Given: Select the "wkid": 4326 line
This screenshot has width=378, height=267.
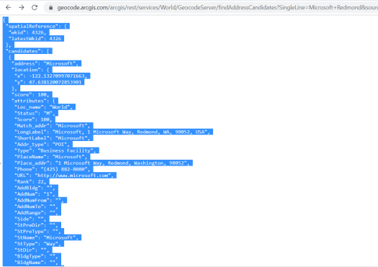Looking at the screenshot, I should tap(27, 32).
